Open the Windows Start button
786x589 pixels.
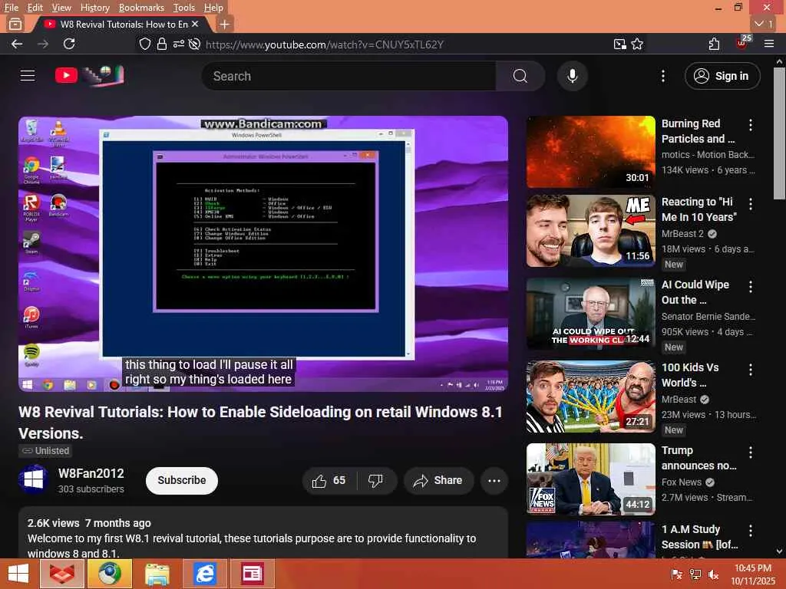pos(18,574)
